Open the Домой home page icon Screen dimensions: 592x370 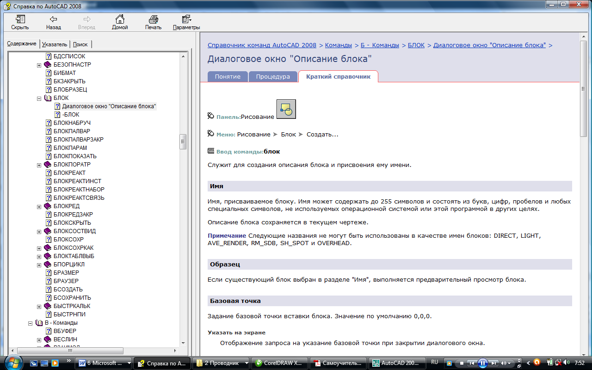(x=120, y=19)
